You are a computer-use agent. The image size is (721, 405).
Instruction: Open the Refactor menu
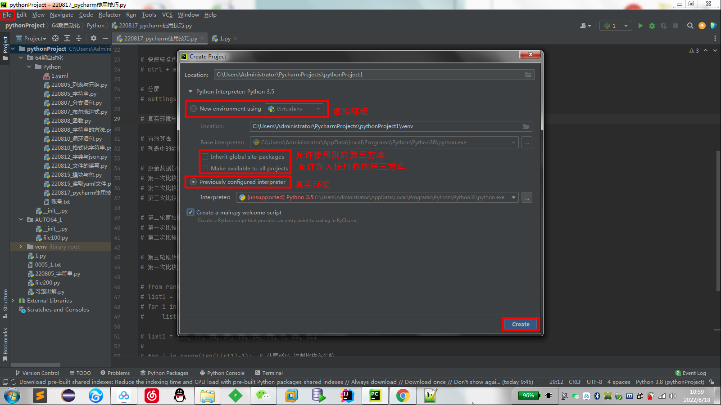[109, 15]
